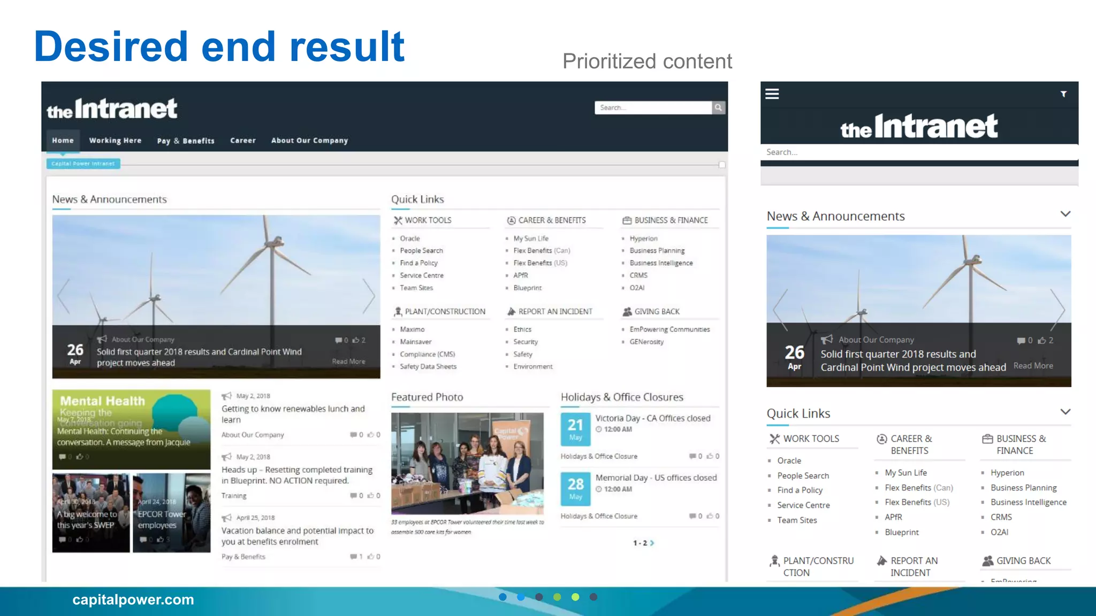Open Maximo in Plant/Construction list

coord(412,329)
